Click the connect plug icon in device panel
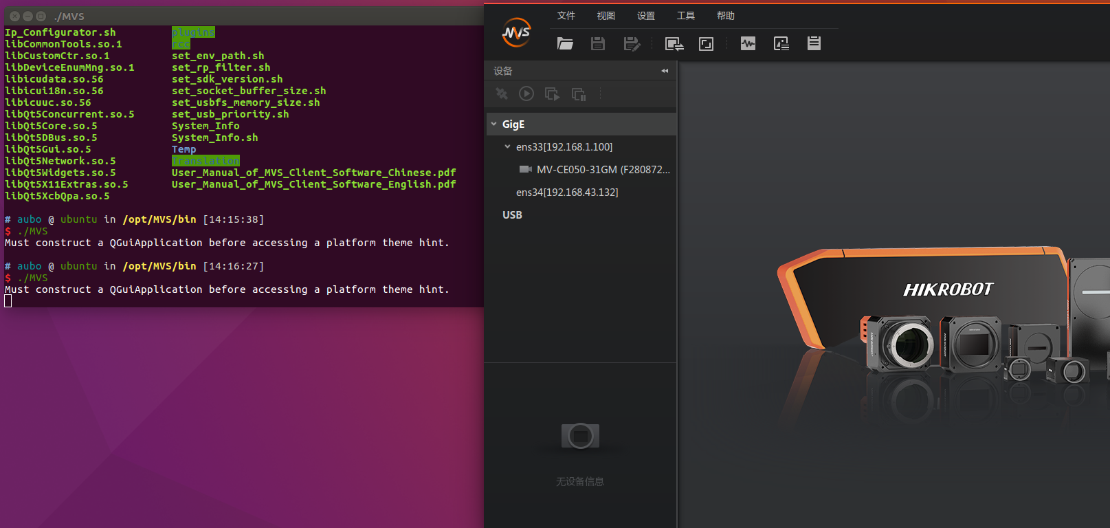Screen dimensions: 1110x528 (x=502, y=93)
